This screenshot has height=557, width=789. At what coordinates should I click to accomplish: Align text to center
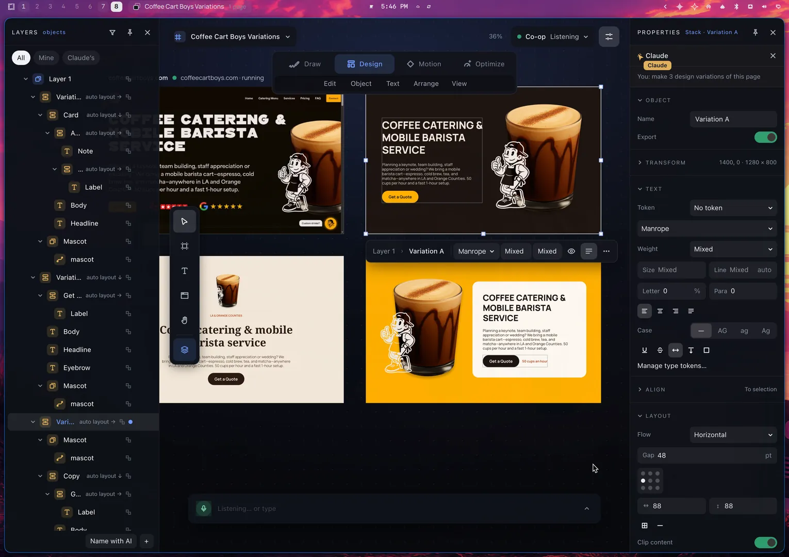[x=660, y=311]
